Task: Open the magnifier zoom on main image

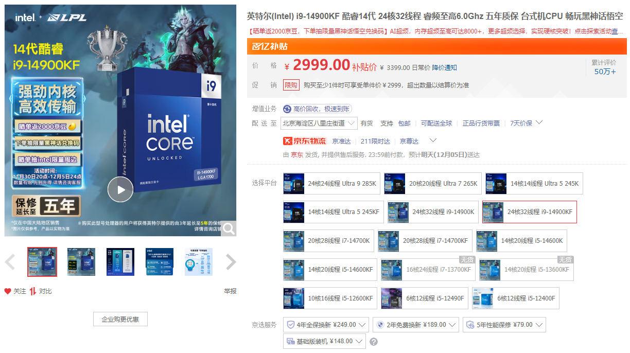Action: click(x=229, y=229)
